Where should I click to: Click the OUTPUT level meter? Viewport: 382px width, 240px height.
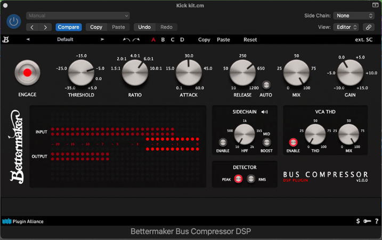[x=80, y=157]
